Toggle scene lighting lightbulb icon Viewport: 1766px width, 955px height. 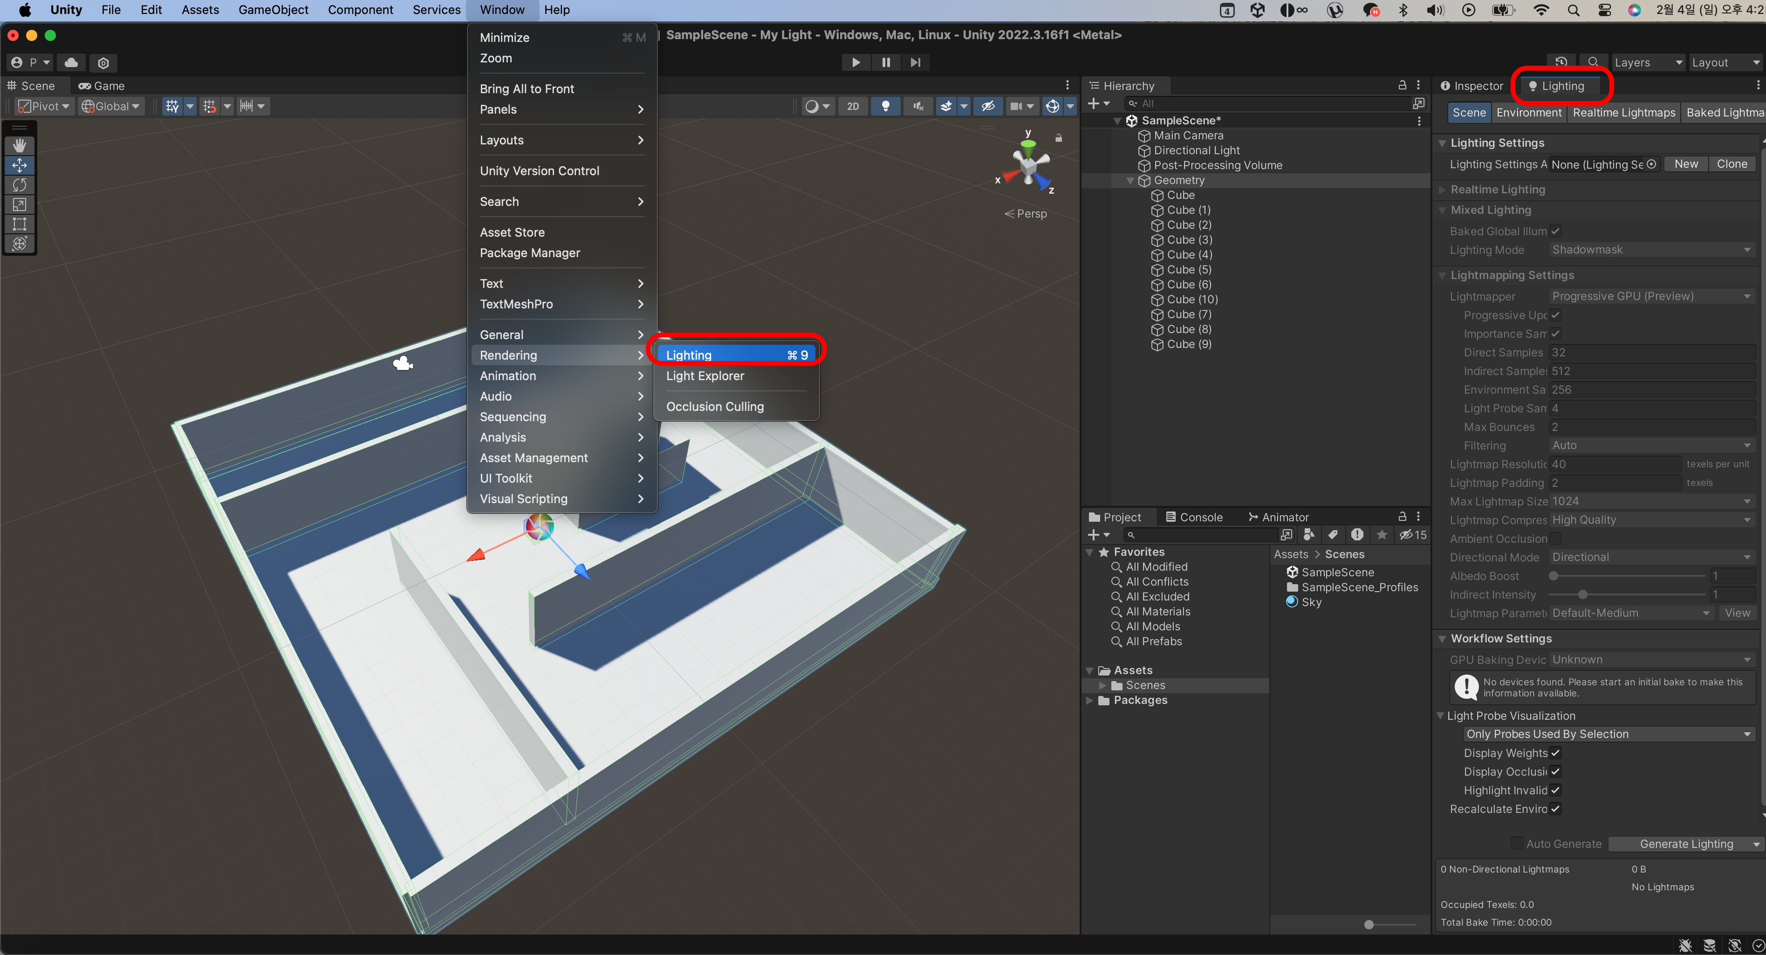(x=885, y=106)
